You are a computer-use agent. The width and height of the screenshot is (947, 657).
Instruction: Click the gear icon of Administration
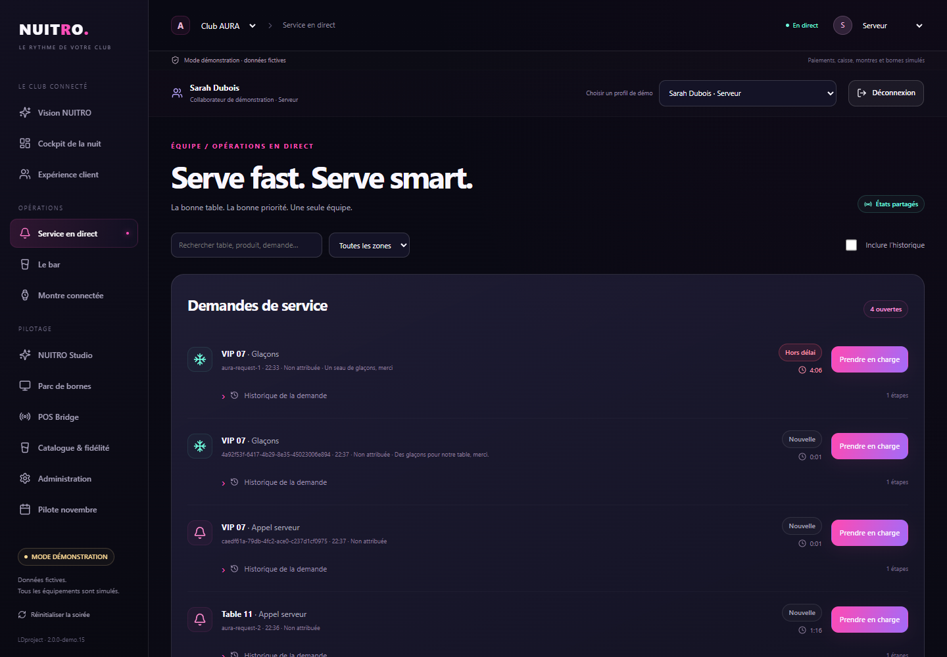(25, 478)
